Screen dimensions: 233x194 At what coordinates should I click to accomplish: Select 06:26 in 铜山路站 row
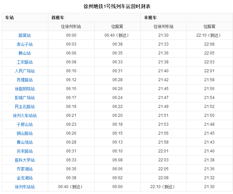[71, 133]
